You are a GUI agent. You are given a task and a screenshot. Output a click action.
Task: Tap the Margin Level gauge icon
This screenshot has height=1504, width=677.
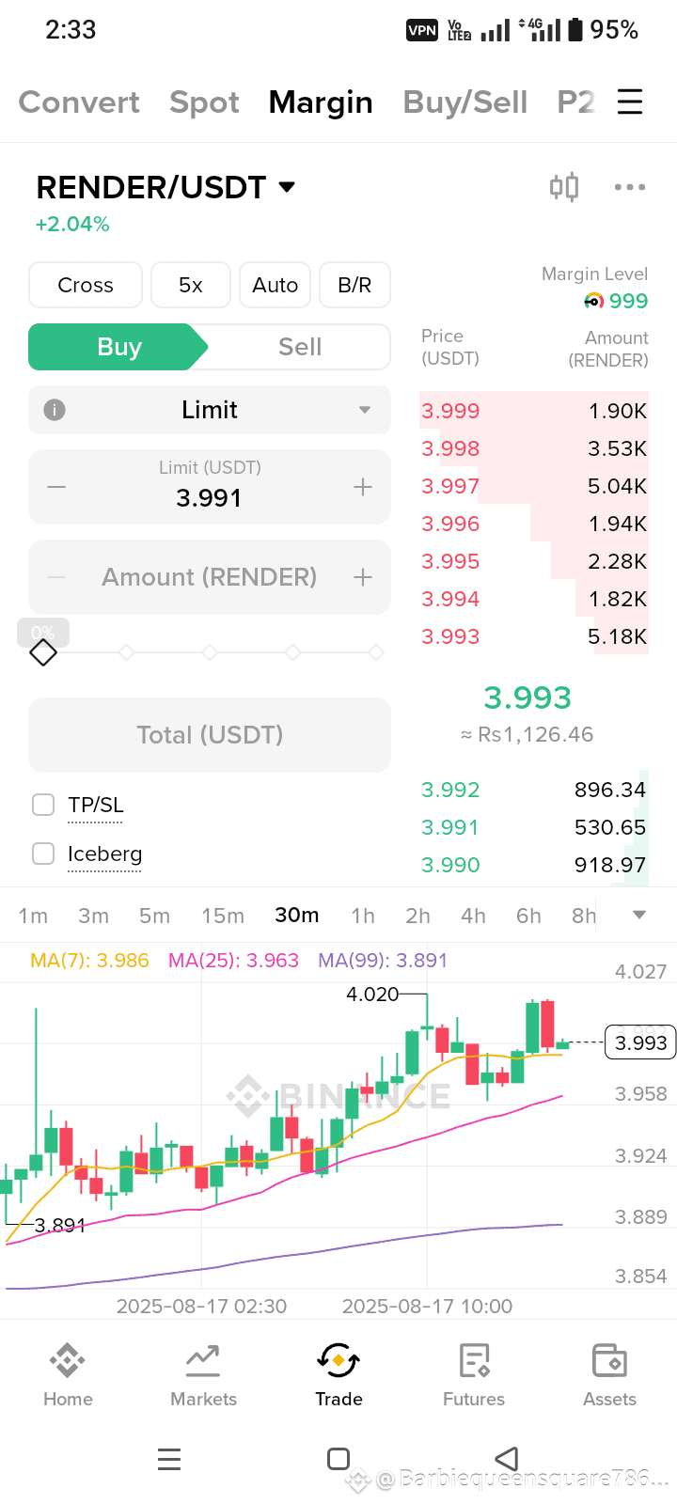pyautogui.click(x=593, y=301)
